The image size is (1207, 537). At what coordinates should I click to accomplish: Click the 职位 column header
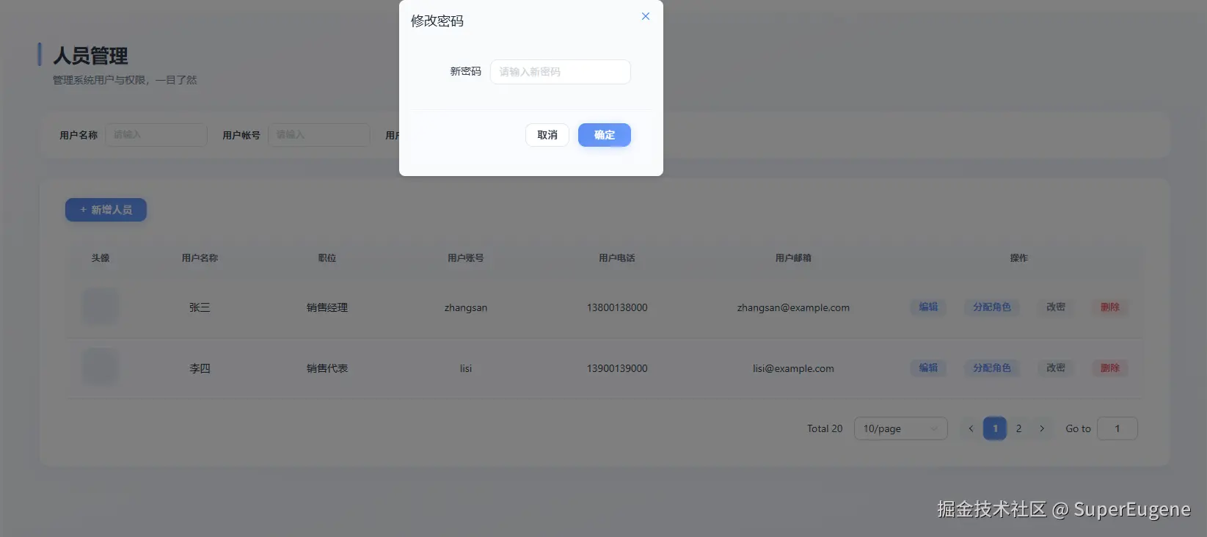click(x=327, y=258)
